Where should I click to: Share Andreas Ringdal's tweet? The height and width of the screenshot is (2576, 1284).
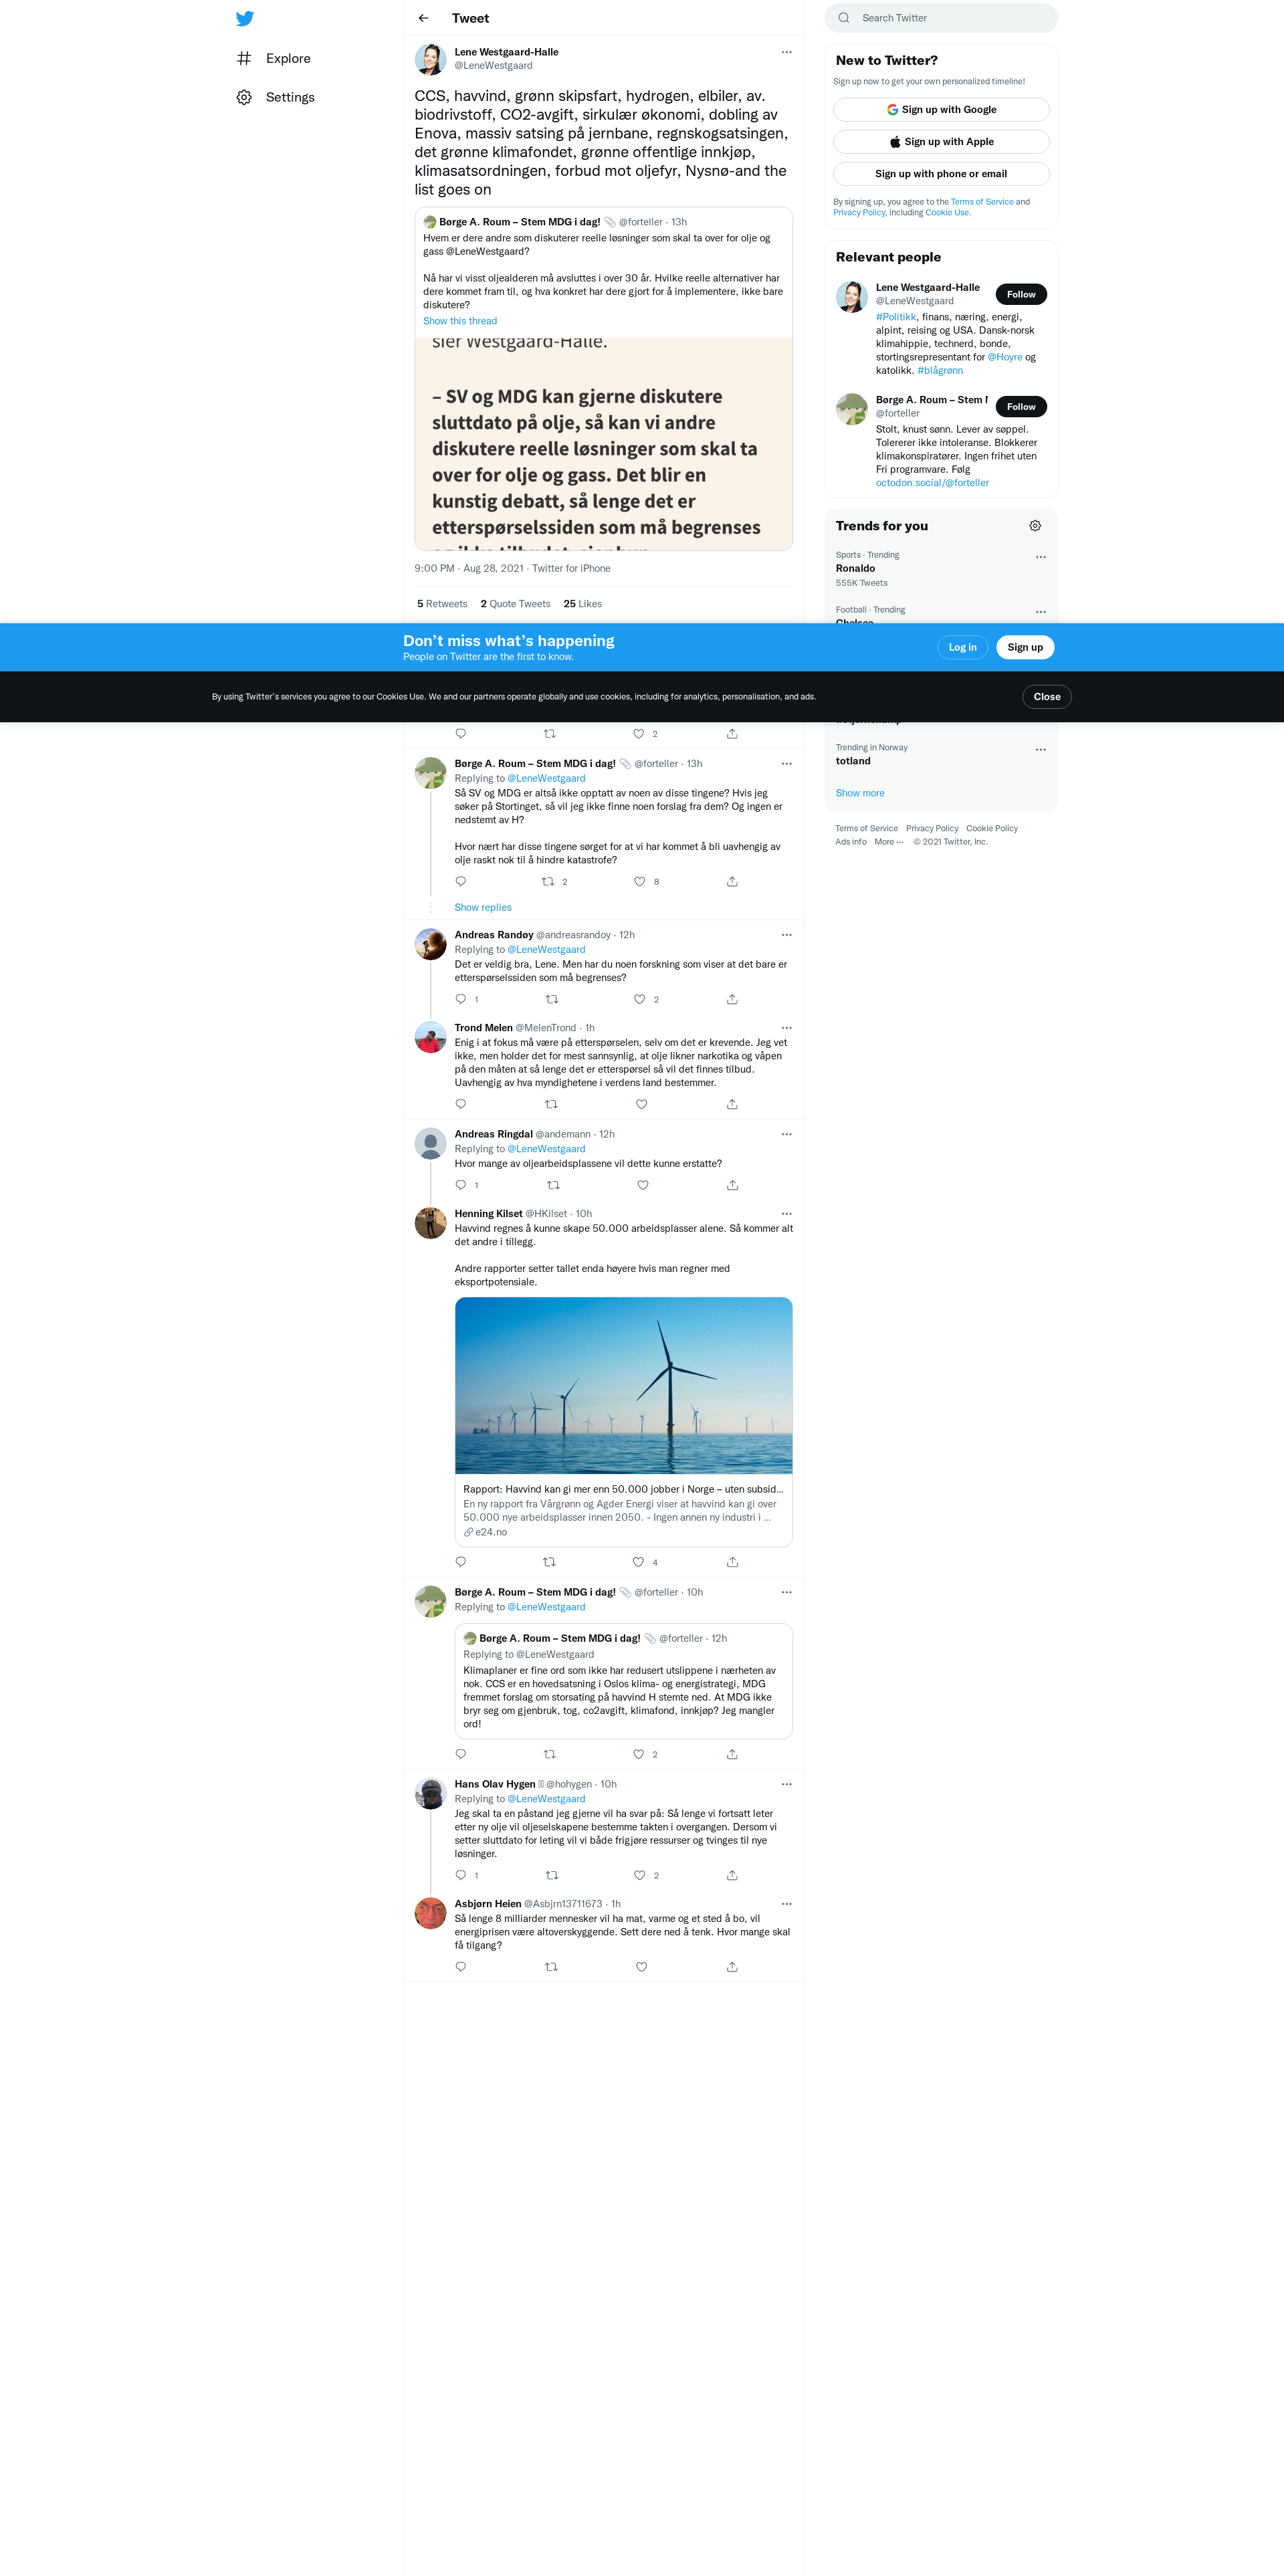point(732,1185)
